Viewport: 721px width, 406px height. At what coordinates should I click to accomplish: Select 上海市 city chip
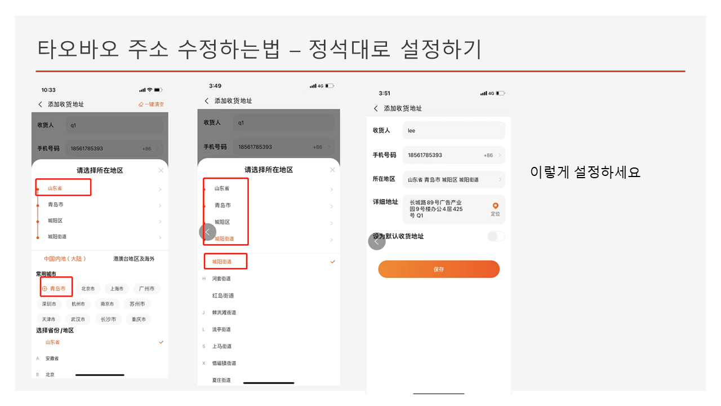click(117, 289)
